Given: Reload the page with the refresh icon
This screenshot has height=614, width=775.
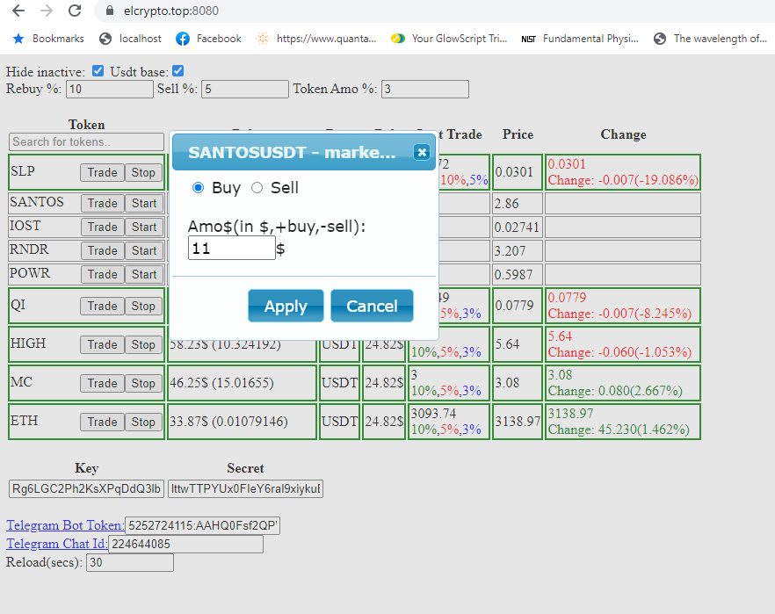Looking at the screenshot, I should click(75, 11).
